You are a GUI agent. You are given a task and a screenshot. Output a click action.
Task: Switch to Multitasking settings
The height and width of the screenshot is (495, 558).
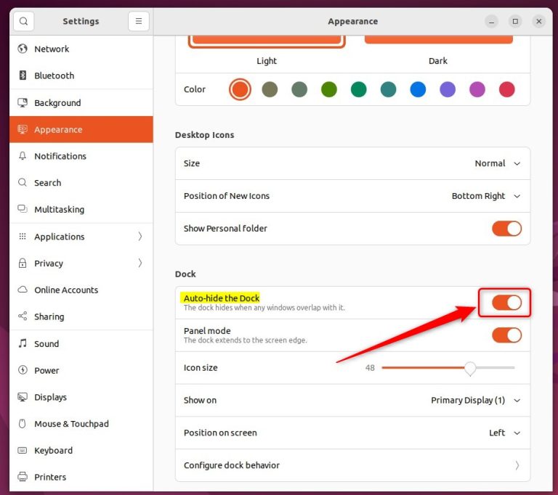click(81, 209)
